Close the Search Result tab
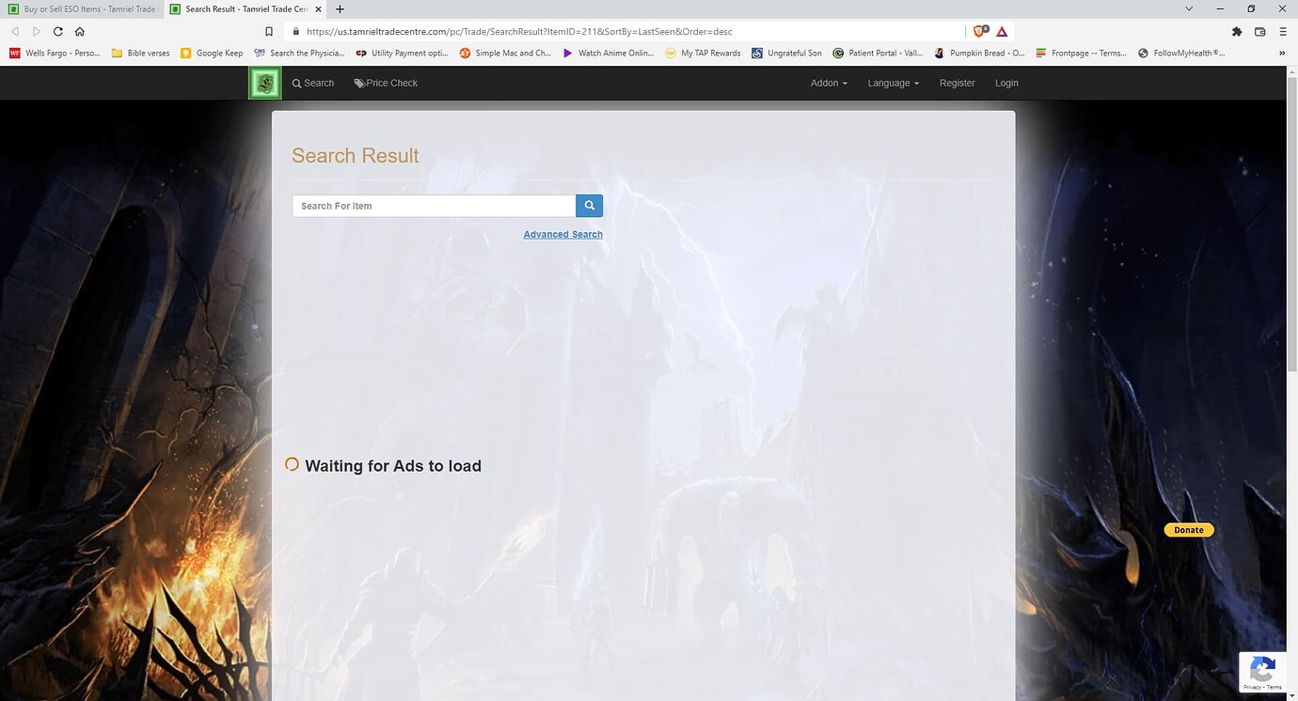Viewport: 1298px width, 701px height. coord(318,9)
